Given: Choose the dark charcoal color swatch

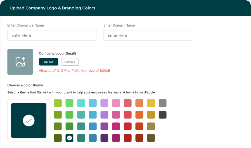Looking at the screenshot, I should [x=163, y=114].
